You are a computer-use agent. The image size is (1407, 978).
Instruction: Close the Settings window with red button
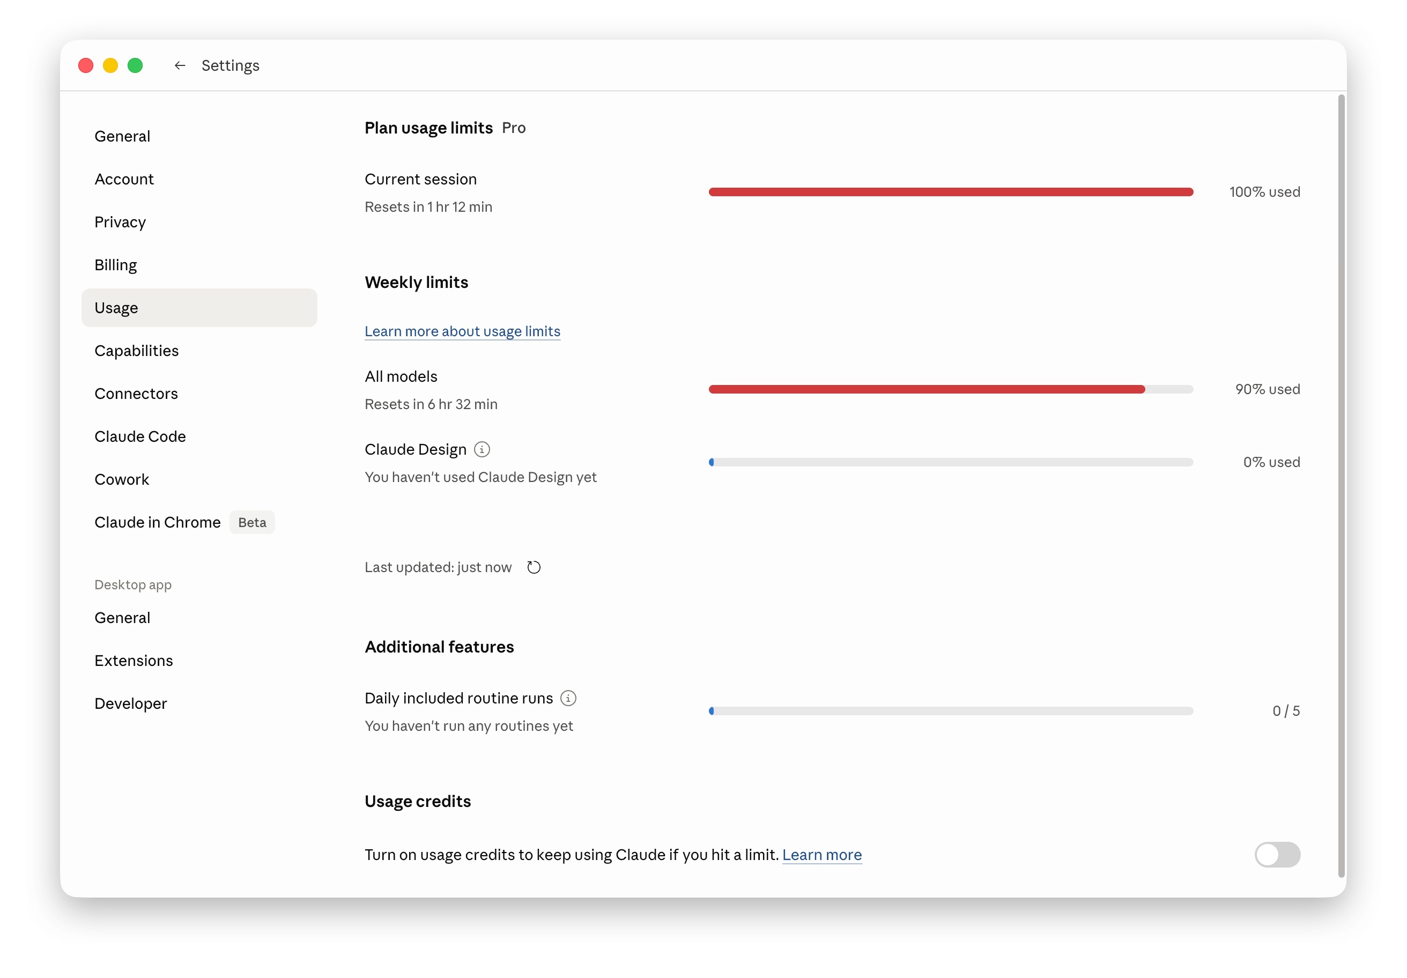pos(86,65)
